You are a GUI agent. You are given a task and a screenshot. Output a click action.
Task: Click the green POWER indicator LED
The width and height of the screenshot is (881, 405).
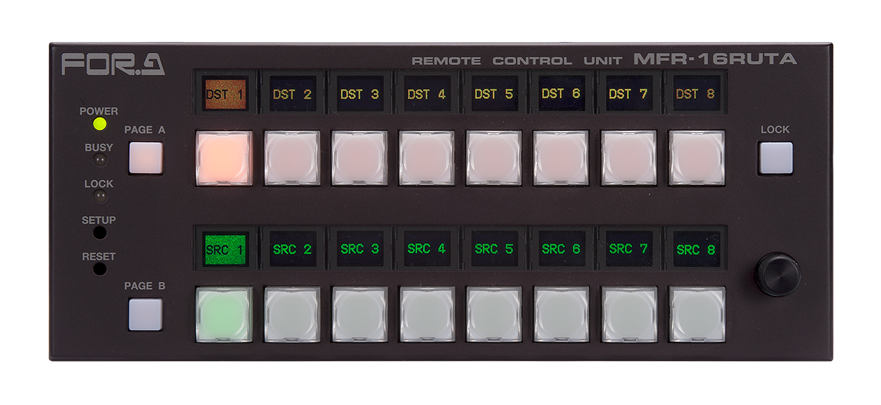pyautogui.click(x=100, y=124)
